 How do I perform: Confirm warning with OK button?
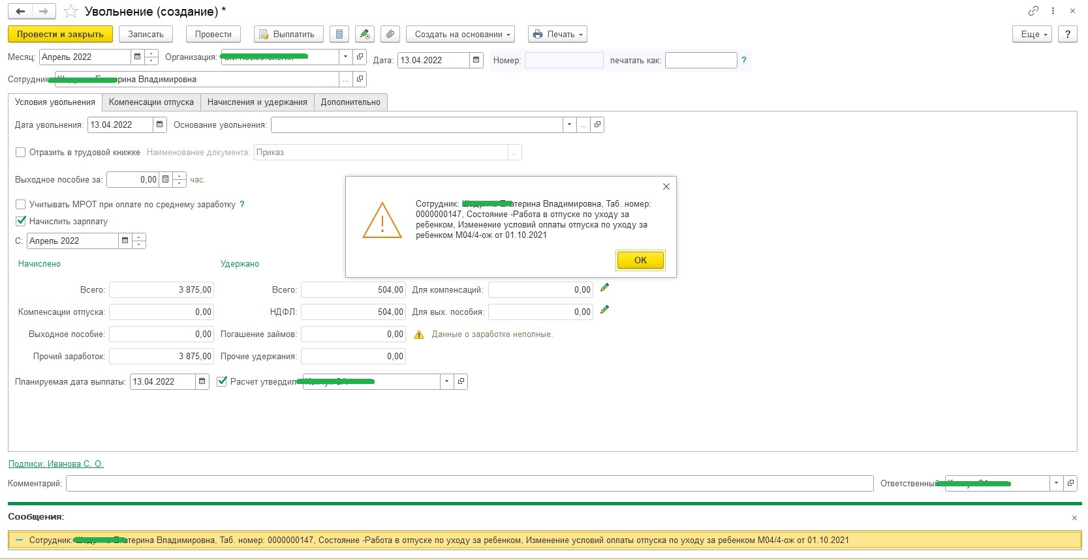640,260
